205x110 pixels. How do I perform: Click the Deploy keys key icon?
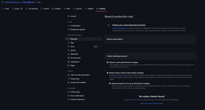pos(68,79)
